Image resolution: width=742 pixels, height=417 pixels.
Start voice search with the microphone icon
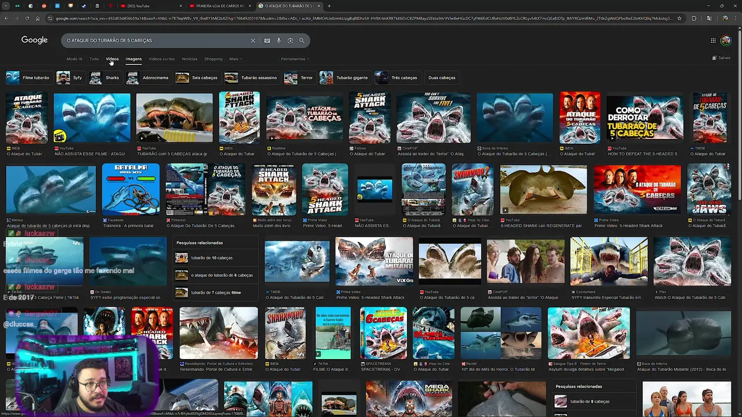point(279,41)
